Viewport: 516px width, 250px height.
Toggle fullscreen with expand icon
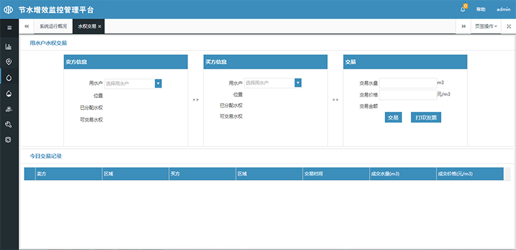click(508, 26)
